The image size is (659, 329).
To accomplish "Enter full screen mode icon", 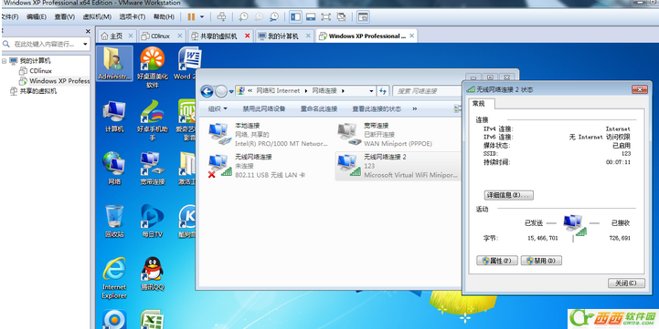I will click(x=325, y=16).
